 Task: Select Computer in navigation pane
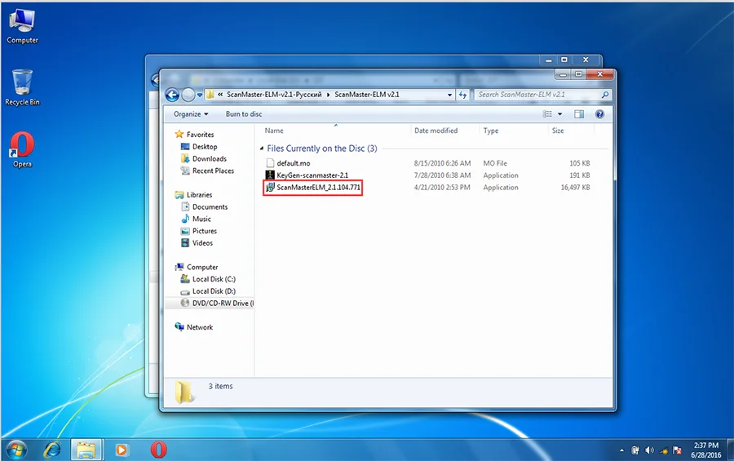tap(202, 267)
